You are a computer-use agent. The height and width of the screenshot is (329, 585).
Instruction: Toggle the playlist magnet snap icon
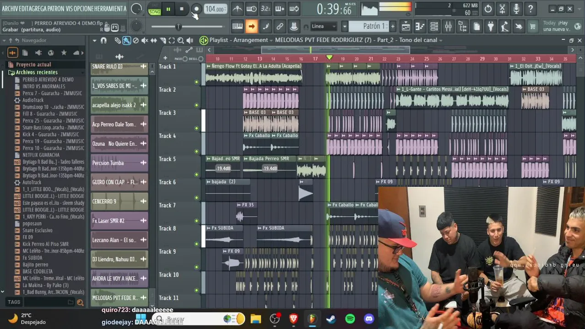104,40
